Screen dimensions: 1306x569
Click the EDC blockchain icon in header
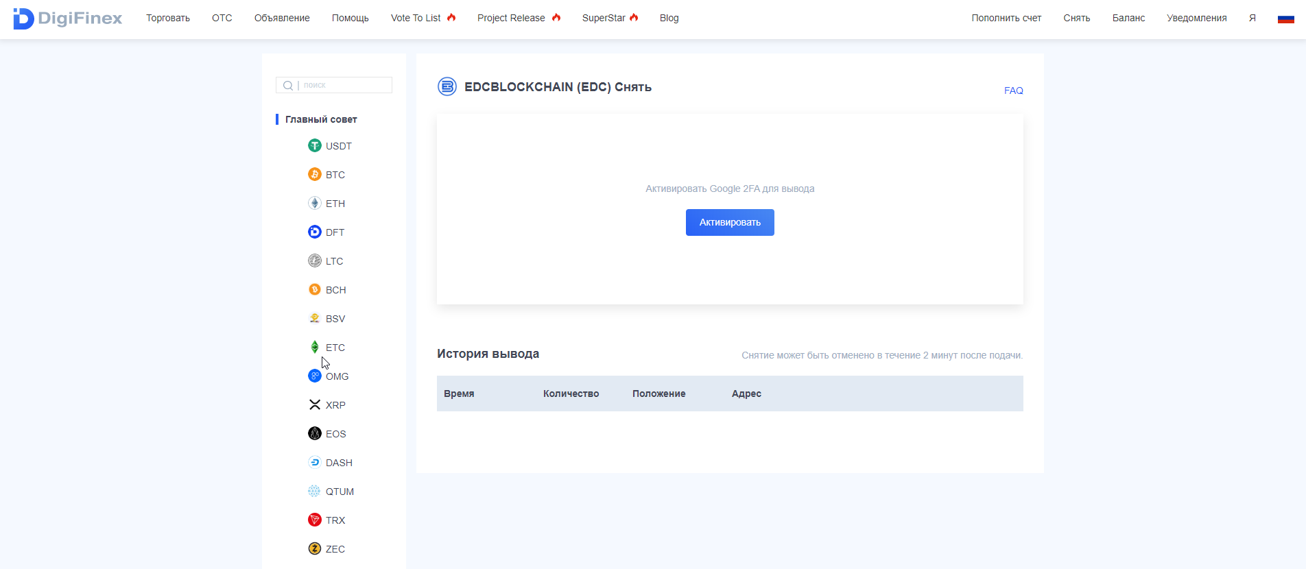pos(447,86)
